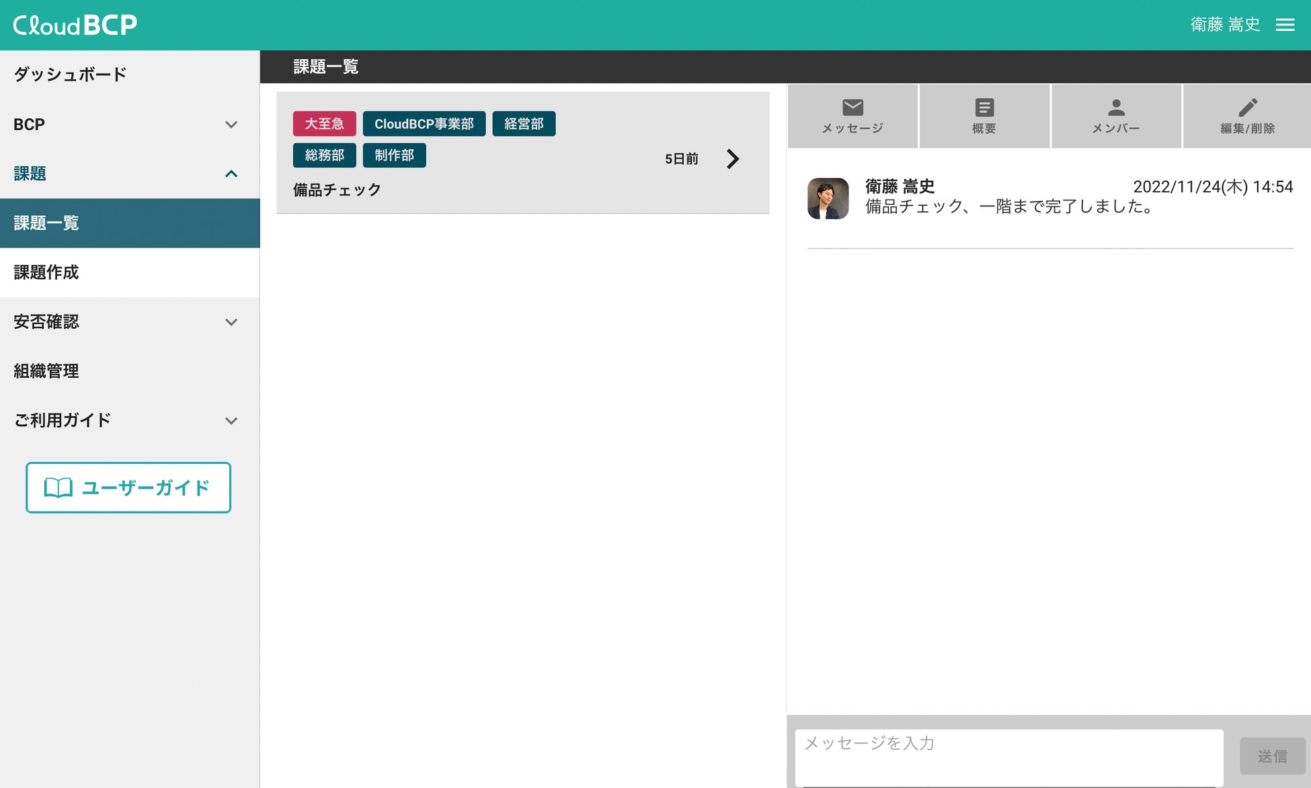1311x788 pixels.
Task: Expand the 安否確認 sidebar section
Action: point(231,322)
